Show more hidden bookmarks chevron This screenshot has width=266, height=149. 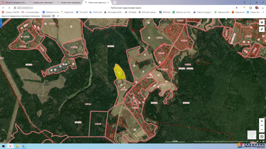(263, 12)
